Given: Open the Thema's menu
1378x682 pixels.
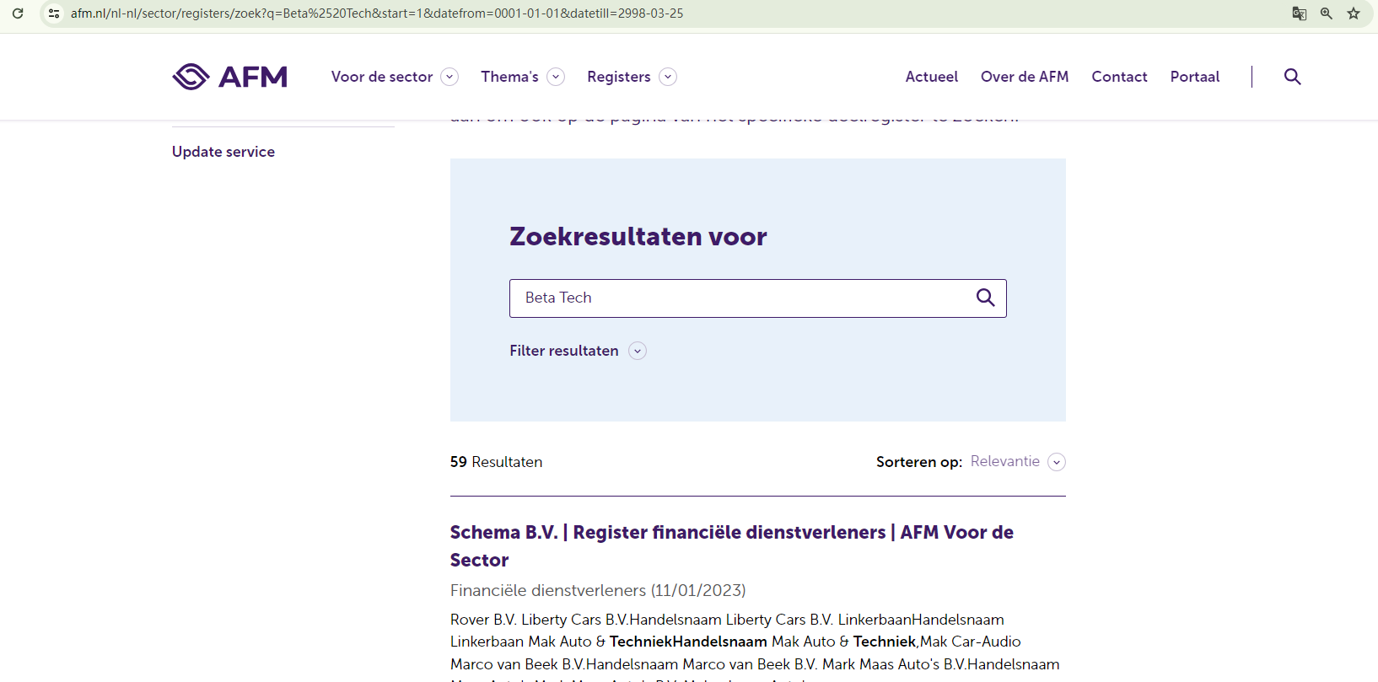Looking at the screenshot, I should point(509,77).
